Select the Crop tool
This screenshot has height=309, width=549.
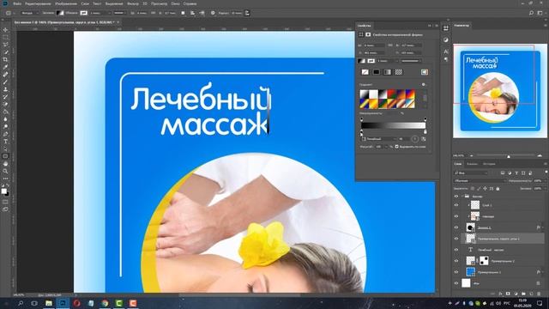point(5,59)
